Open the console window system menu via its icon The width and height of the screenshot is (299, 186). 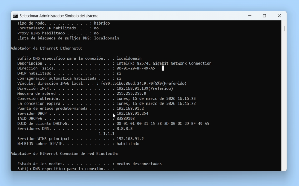[x=16, y=16]
